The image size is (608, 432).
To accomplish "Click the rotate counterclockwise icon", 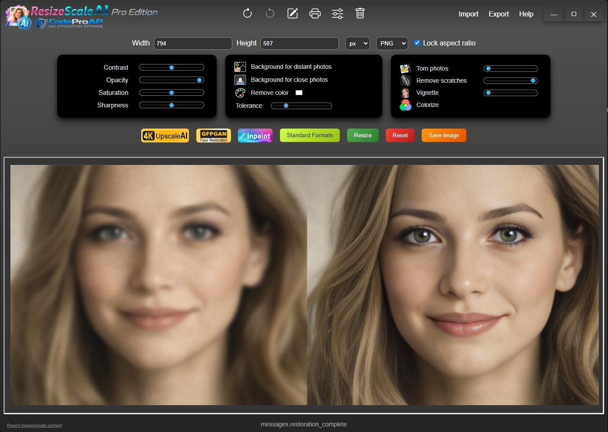I will tap(270, 13).
